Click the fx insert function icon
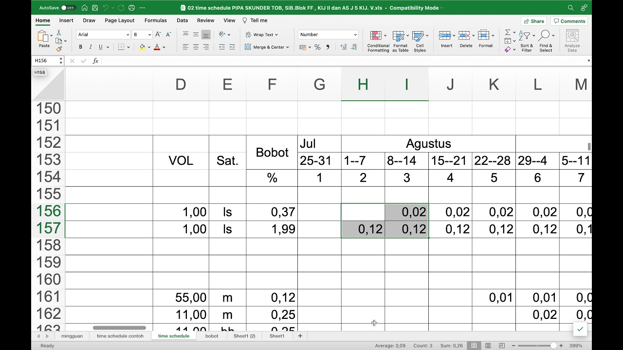Viewport: 623px width, 350px height. [95, 61]
